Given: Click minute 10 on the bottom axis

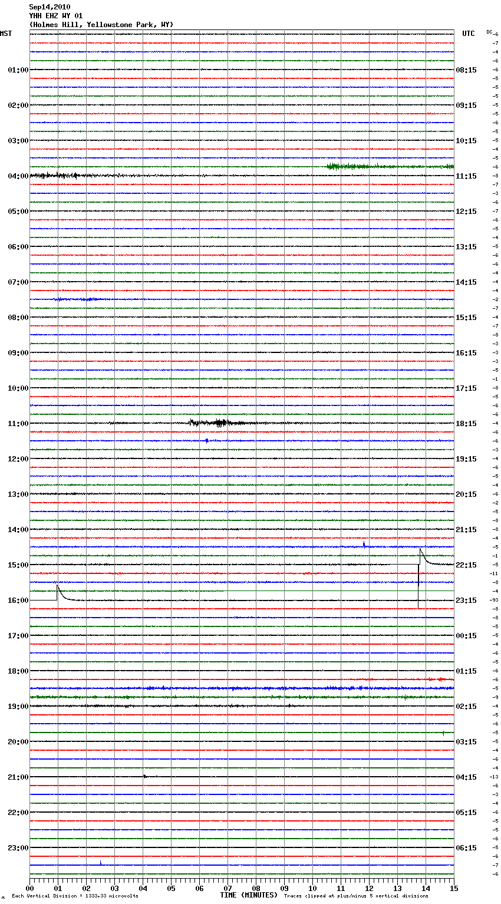Looking at the screenshot, I should pyautogui.click(x=312, y=888).
